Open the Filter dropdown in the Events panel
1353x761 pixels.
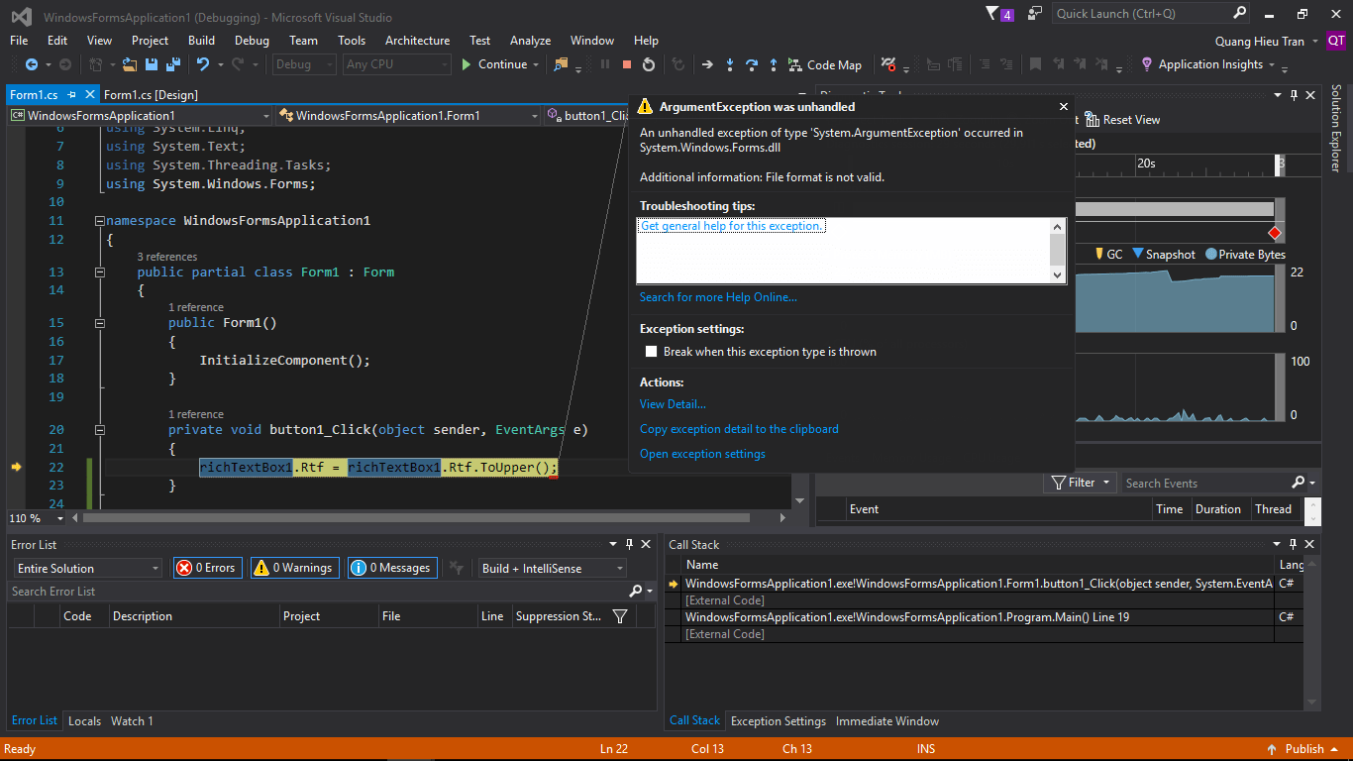(1079, 483)
